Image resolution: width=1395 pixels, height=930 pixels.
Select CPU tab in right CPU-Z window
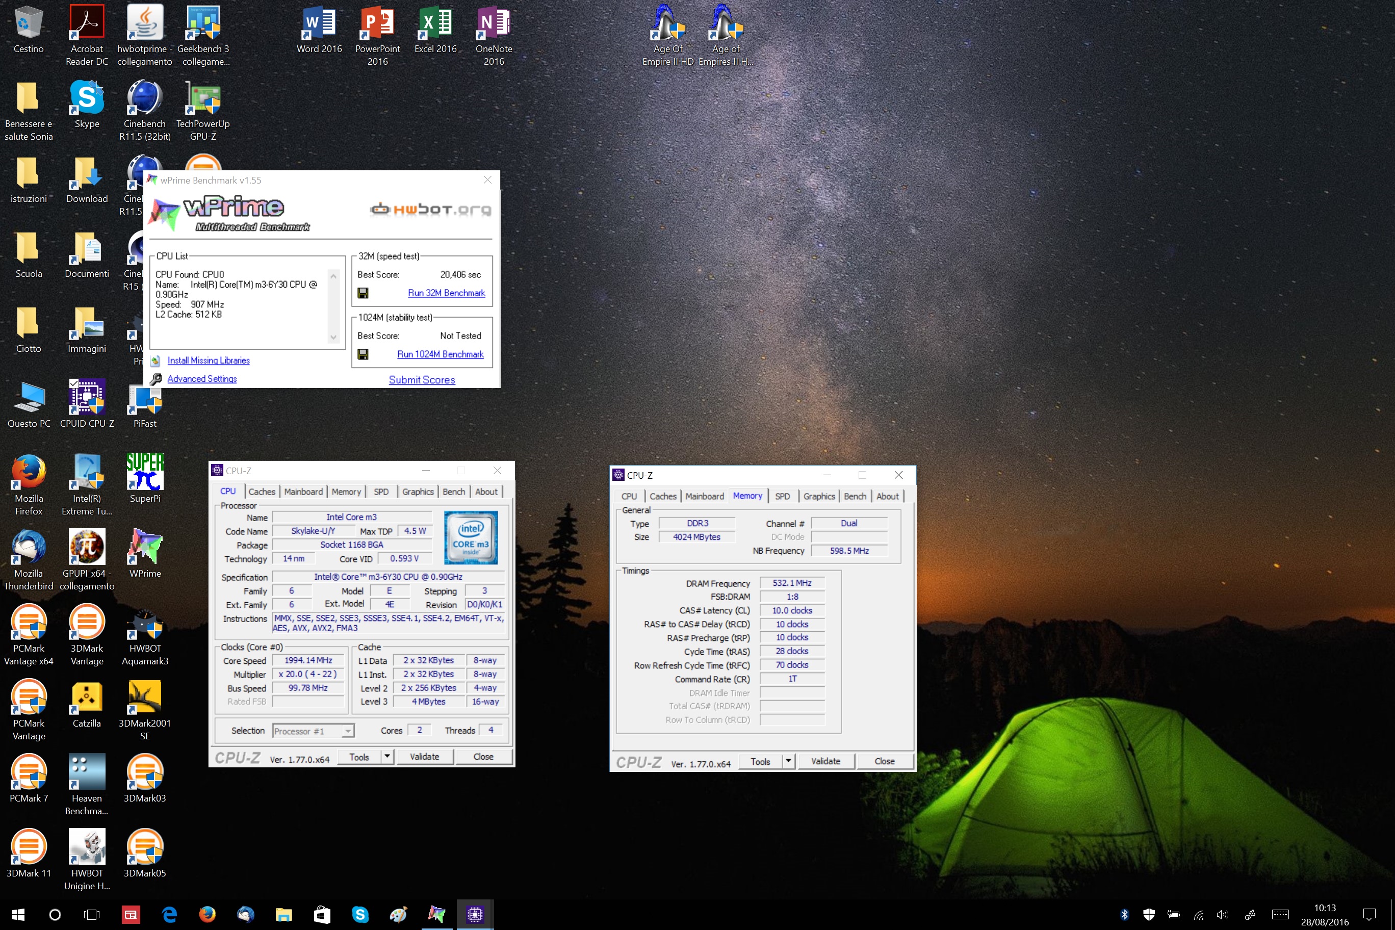tap(629, 497)
